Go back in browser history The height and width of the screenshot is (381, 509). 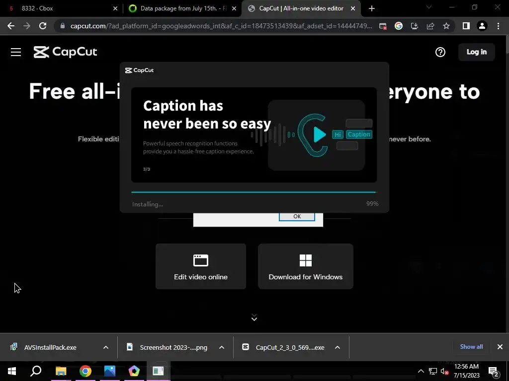[11, 26]
